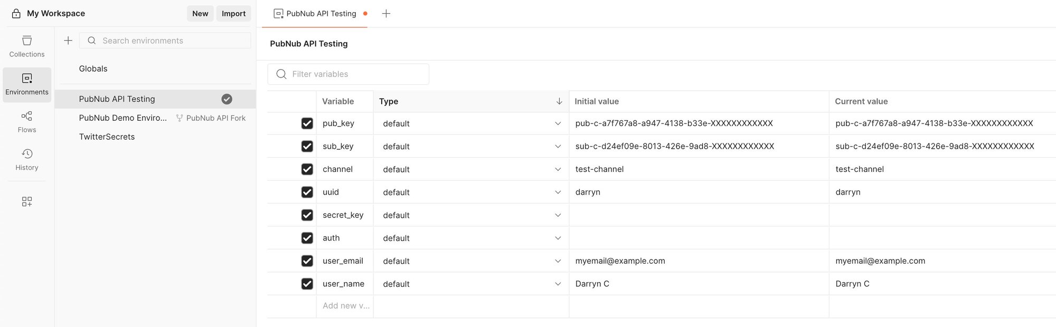
Task: Click initial value myemail@example.com
Action: pos(699,261)
